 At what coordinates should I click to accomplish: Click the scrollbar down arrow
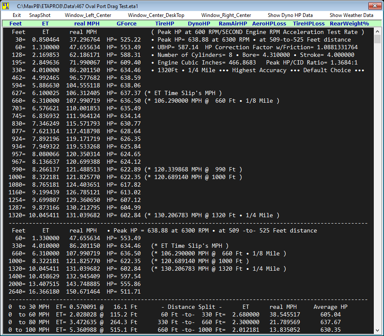(x=377, y=330)
